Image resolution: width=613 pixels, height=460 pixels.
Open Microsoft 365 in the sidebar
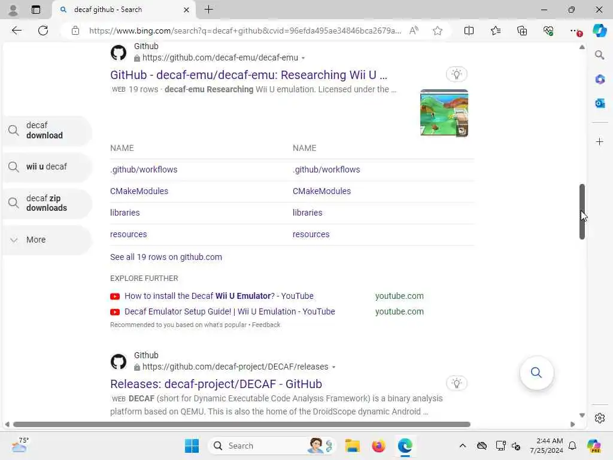pyautogui.click(x=600, y=80)
